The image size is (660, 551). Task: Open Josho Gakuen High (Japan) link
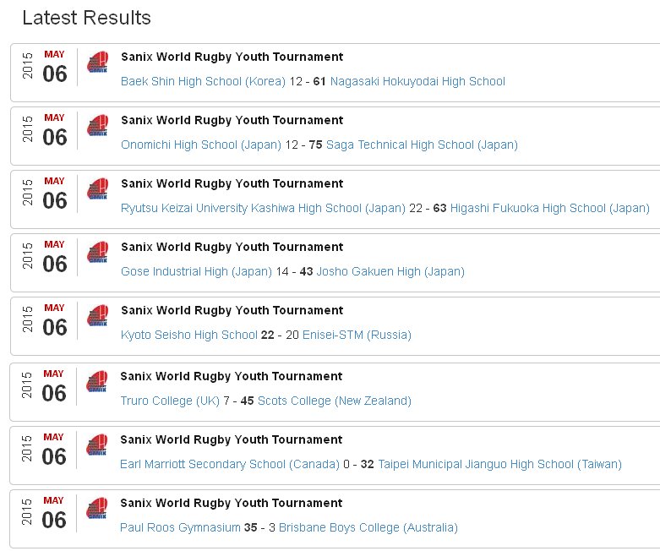[x=390, y=271]
